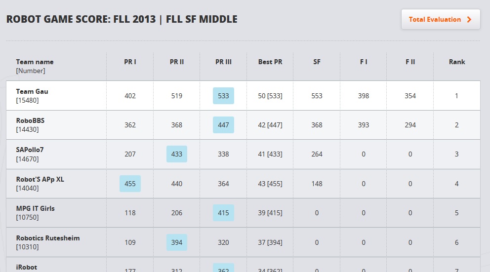Open the Robot'S APp XL team entry

[40, 179]
